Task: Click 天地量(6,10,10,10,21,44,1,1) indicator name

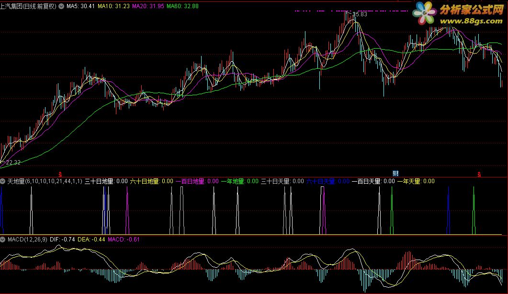Action: pos(45,182)
